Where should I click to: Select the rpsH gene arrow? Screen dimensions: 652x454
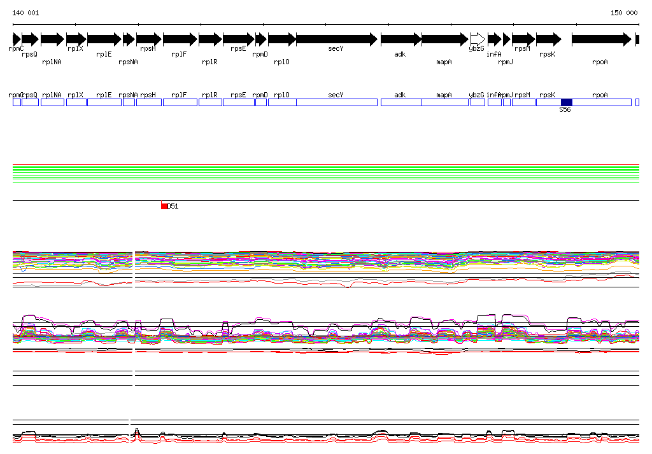(149, 39)
